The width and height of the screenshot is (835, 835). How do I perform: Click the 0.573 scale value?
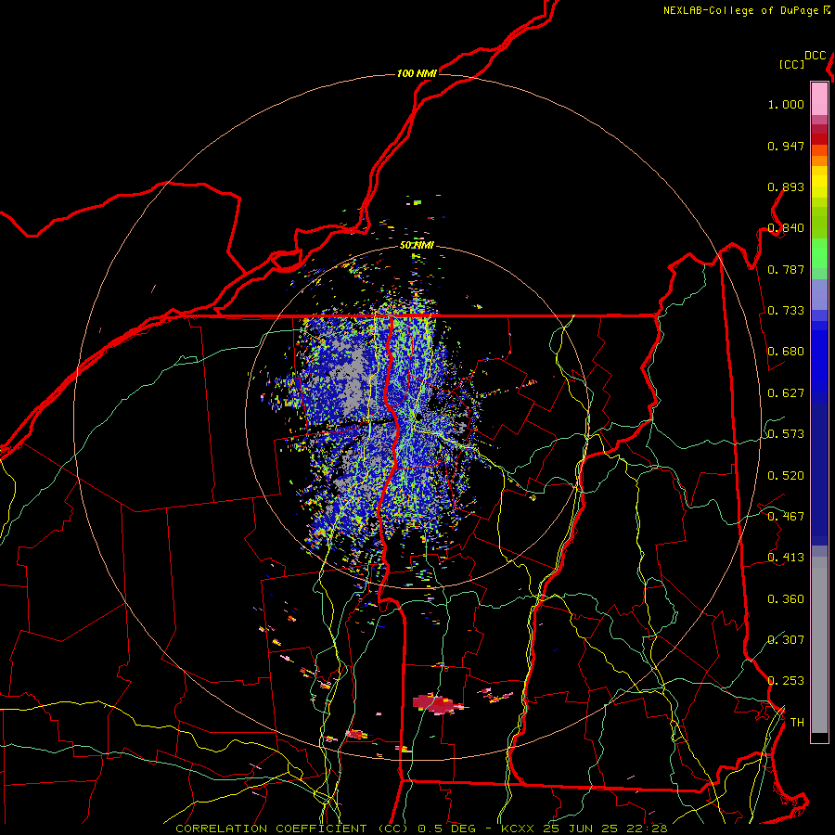[x=786, y=434]
